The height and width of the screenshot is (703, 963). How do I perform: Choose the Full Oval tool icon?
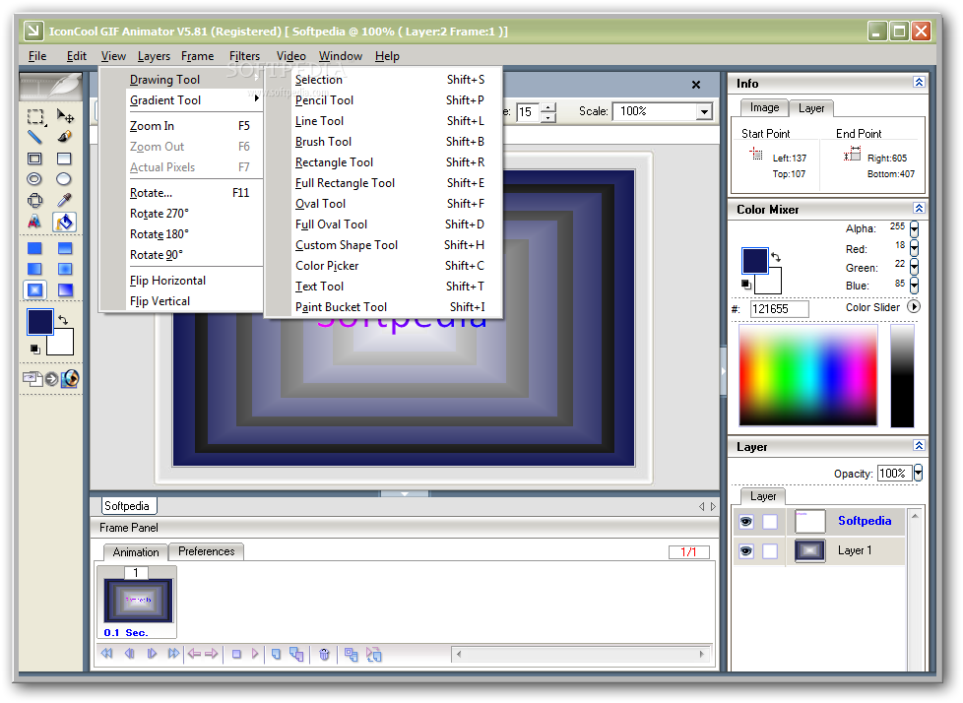coord(64,178)
